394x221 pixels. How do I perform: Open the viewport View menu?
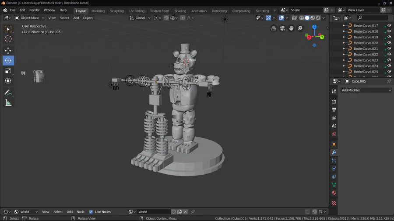coord(52,18)
